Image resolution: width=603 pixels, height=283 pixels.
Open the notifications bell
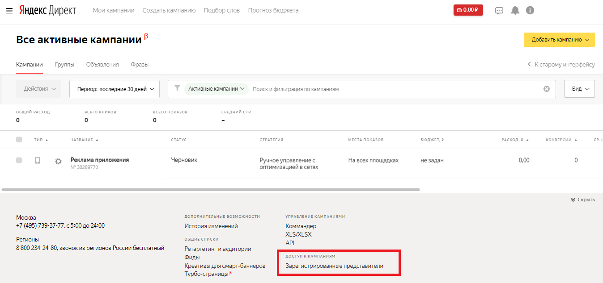[515, 10]
